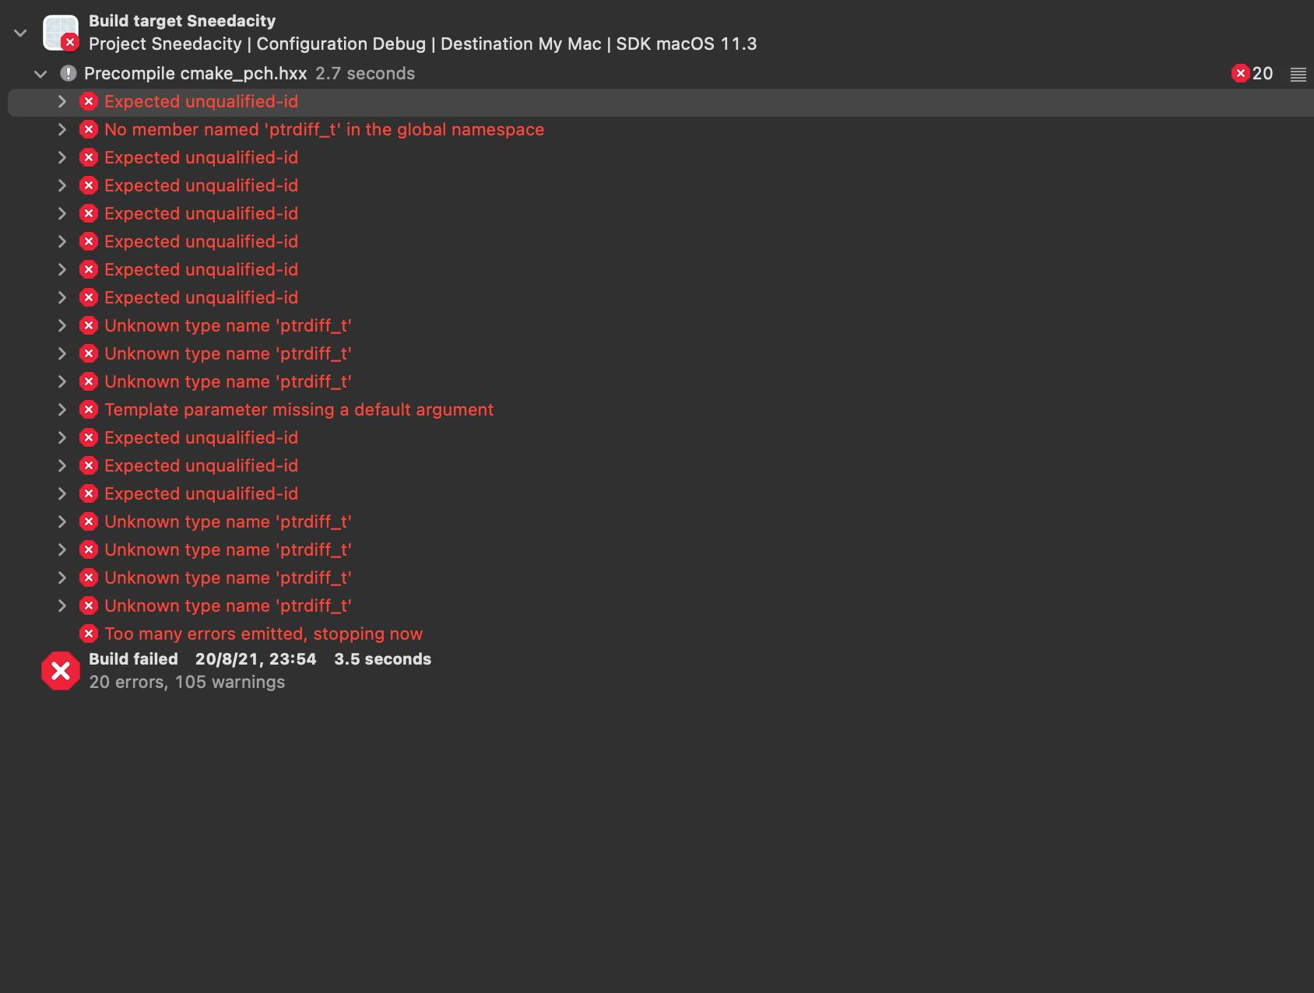This screenshot has width=1314, height=993.
Task: Select the highlighted 'Expected unqualified-id' error row
Action: click(201, 101)
